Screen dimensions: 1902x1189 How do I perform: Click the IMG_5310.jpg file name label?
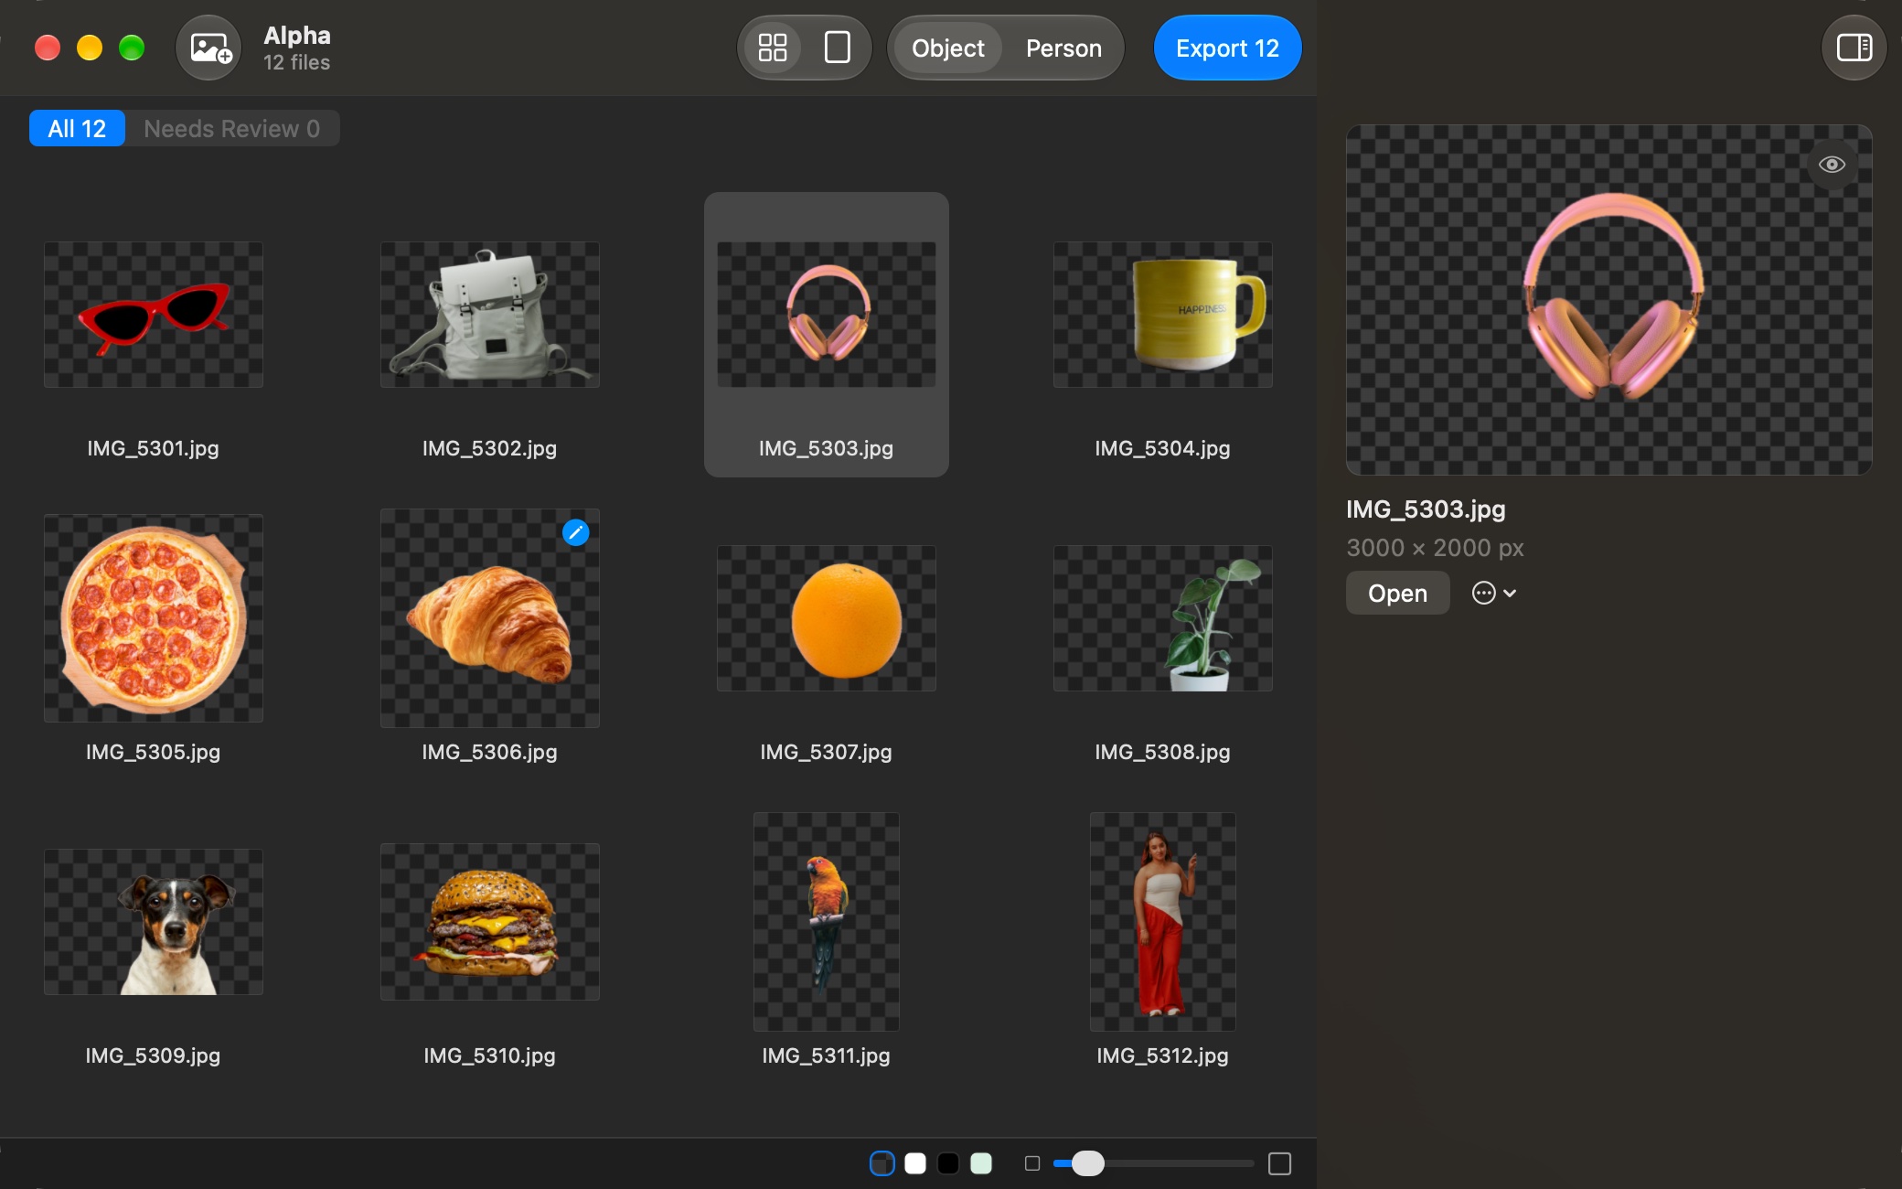point(490,1055)
